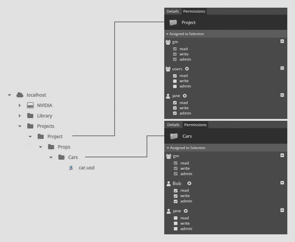Enable jane read in Cars panel

point(175,218)
